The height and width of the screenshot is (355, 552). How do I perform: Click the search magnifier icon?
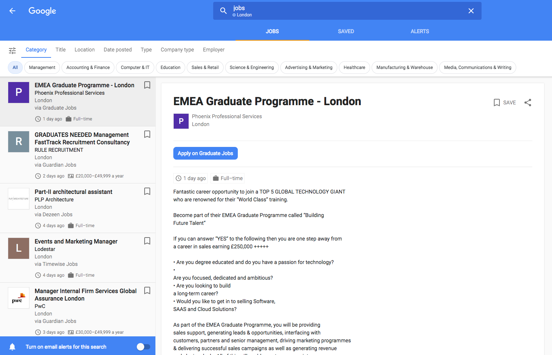tap(223, 11)
